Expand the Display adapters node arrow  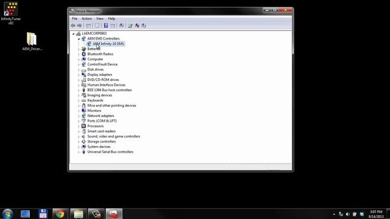tap(79, 75)
